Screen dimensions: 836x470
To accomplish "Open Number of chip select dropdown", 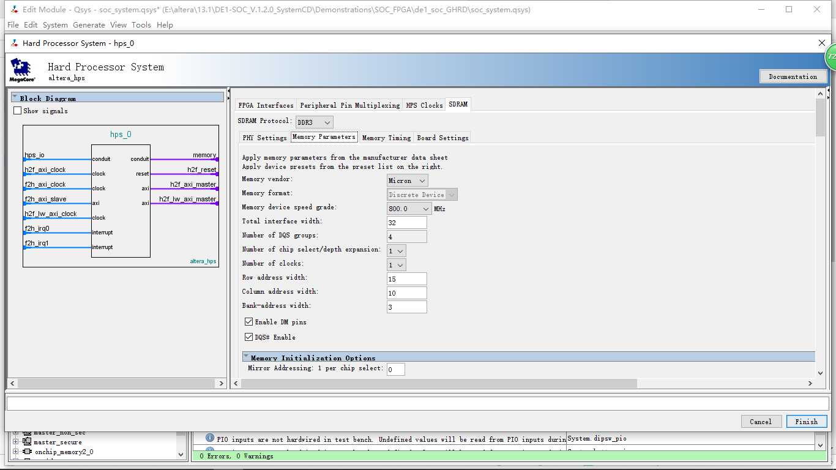I will [x=397, y=251].
